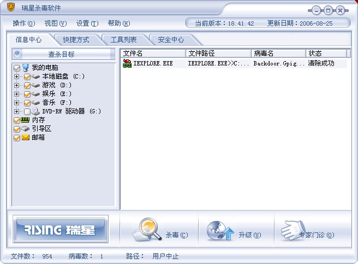This screenshot has width=358, height=264.
Task: Uncheck the 游戏 (D:) checkbox
Action: pos(27,85)
